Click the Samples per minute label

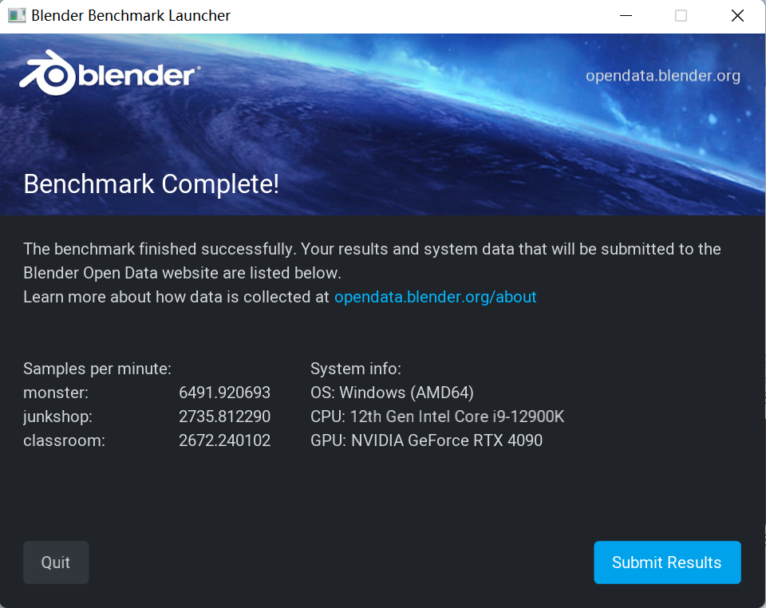(97, 369)
